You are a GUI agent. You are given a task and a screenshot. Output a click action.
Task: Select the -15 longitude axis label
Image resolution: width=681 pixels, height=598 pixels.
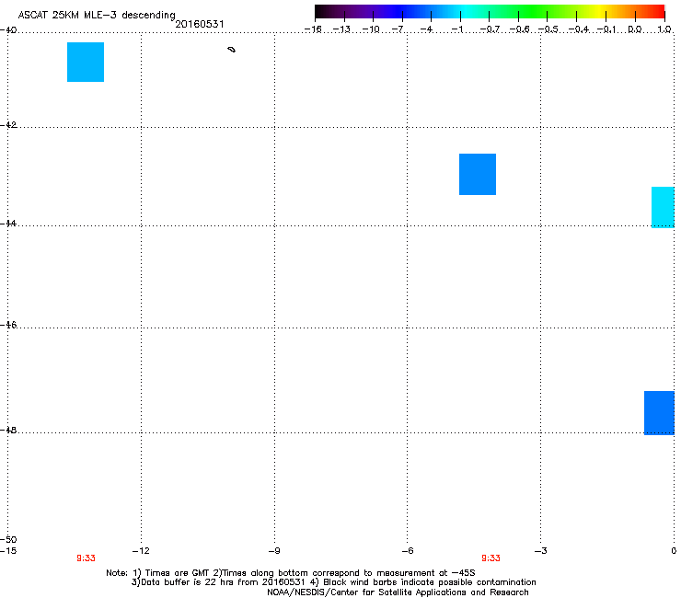click(8, 551)
